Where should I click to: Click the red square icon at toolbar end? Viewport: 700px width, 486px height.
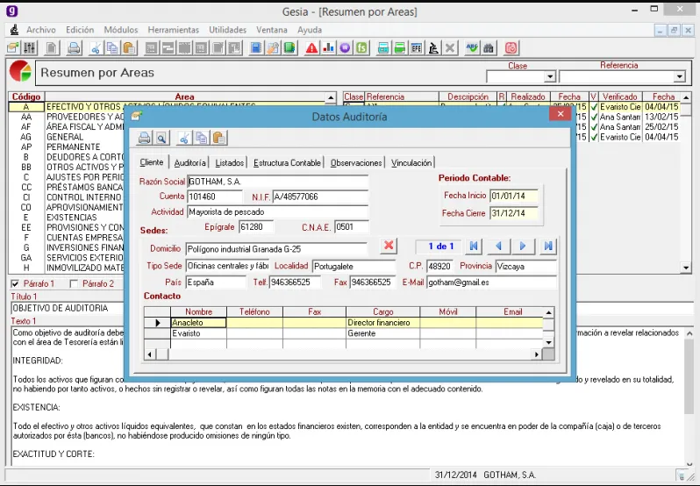511,47
